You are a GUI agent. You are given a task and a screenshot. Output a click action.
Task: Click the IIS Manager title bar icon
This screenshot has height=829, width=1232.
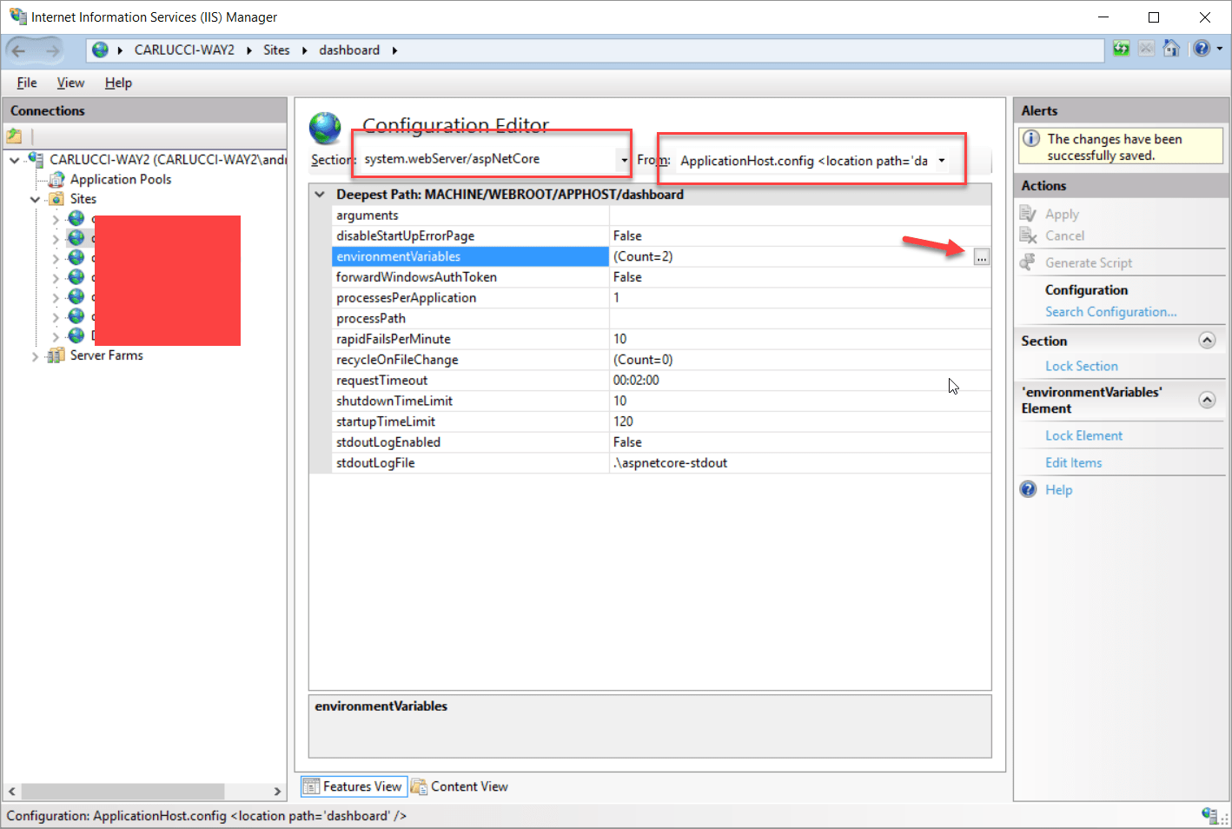18,17
